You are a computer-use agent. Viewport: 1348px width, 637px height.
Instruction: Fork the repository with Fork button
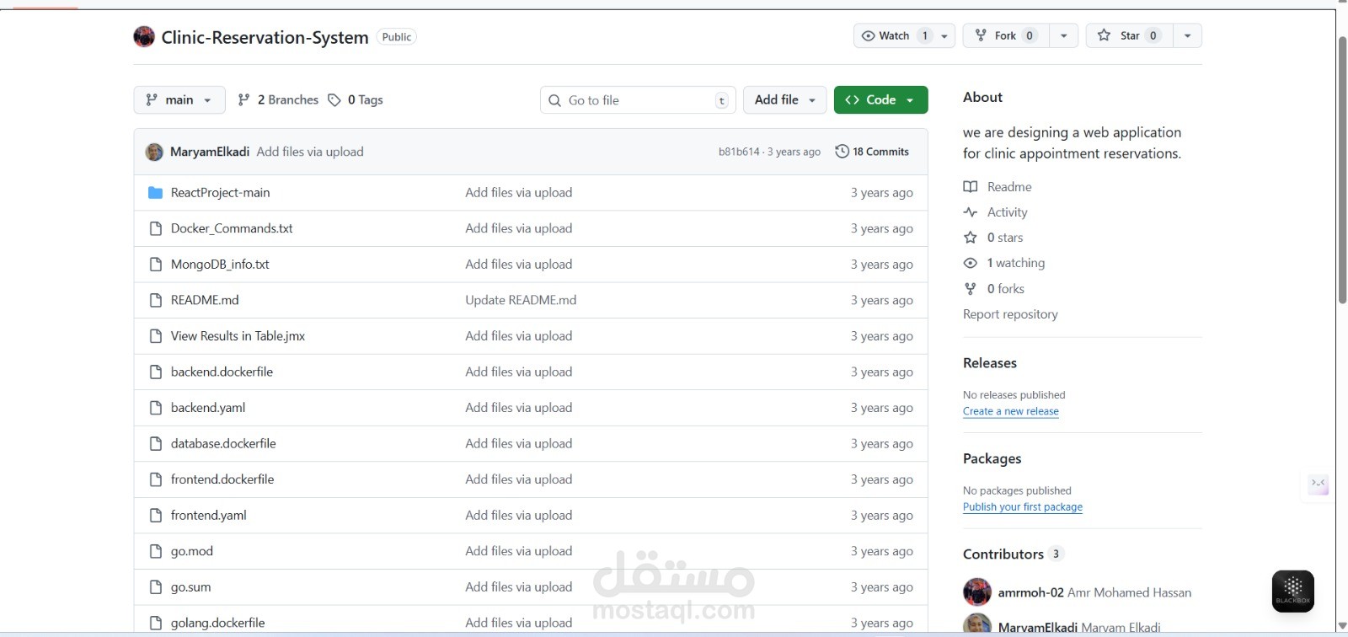tap(1007, 35)
